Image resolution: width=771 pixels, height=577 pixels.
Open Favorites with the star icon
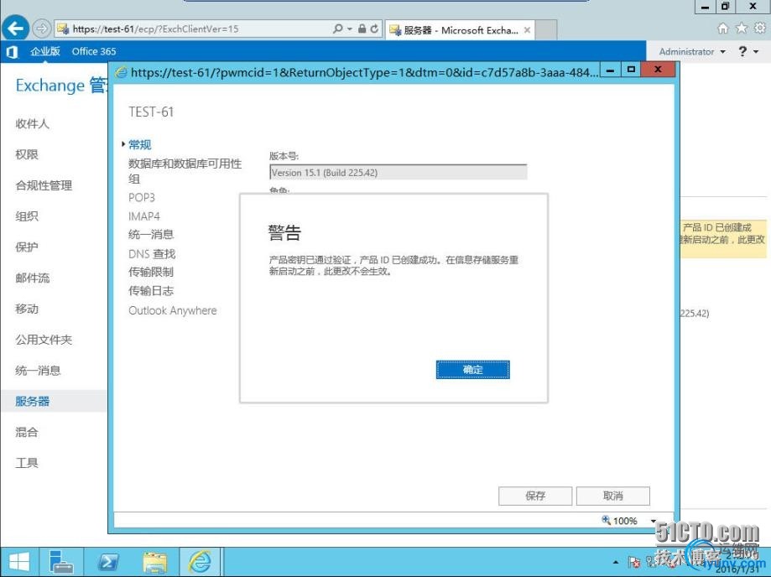tap(742, 29)
